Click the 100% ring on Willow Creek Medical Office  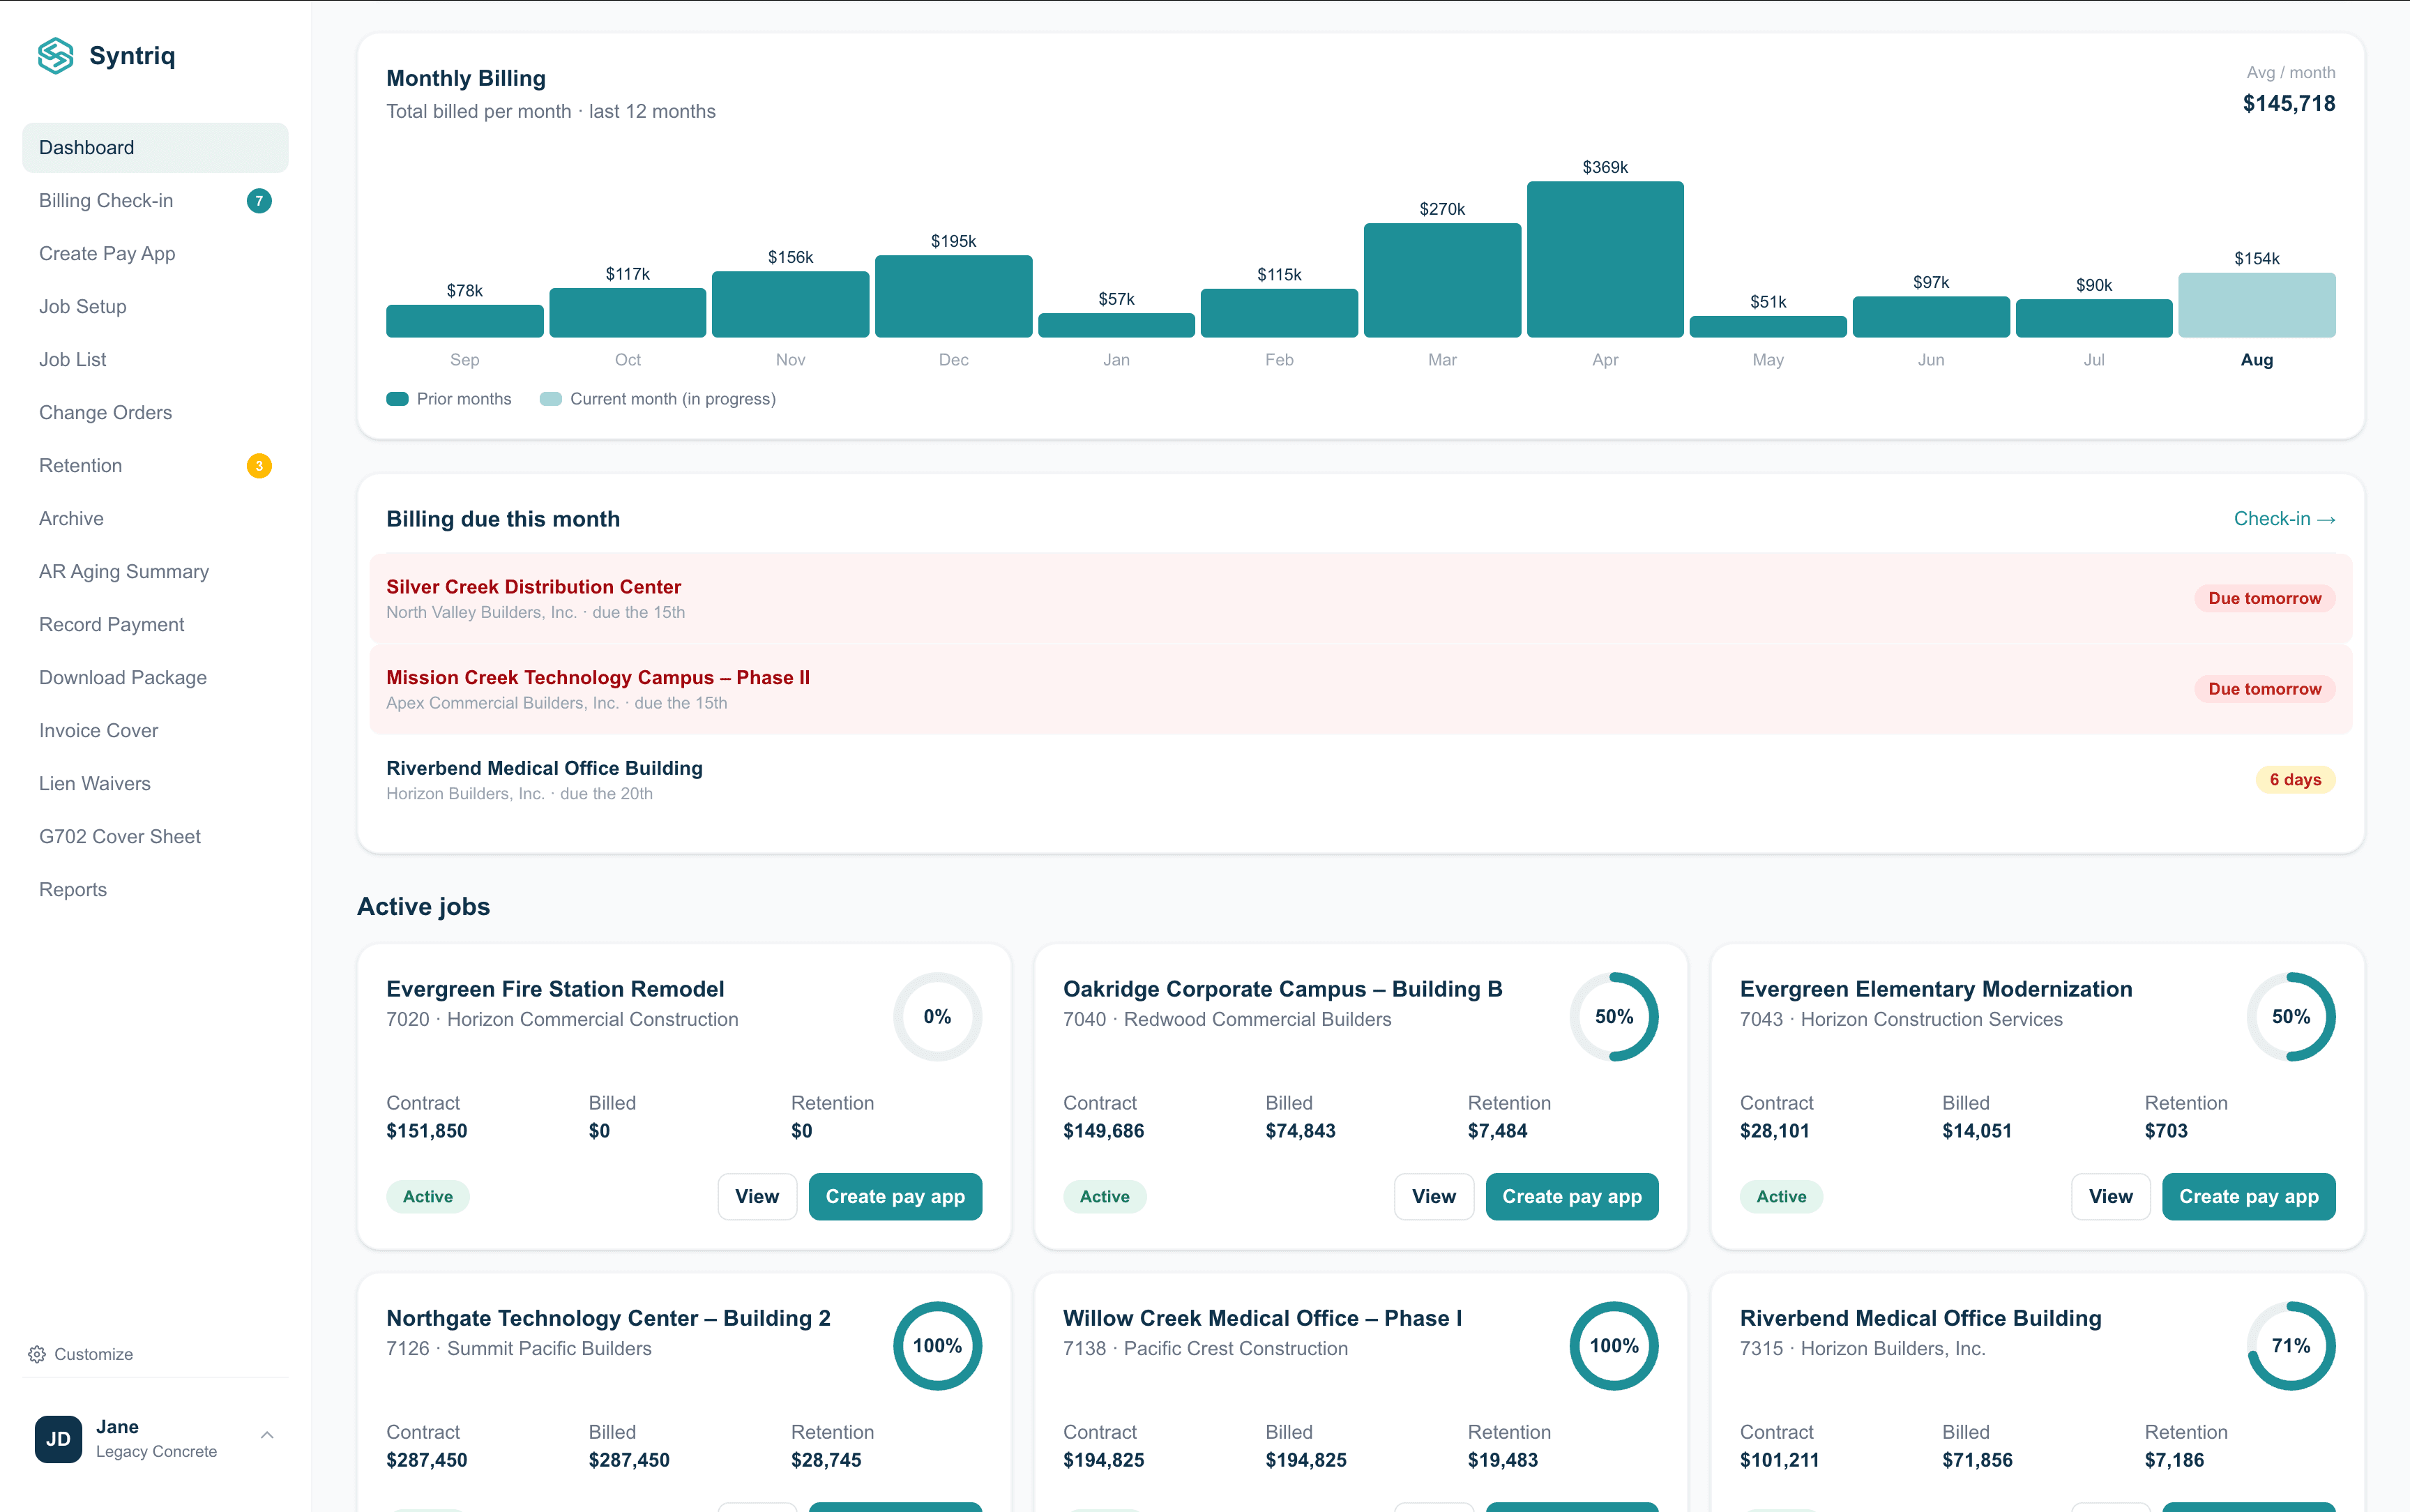1614,1346
